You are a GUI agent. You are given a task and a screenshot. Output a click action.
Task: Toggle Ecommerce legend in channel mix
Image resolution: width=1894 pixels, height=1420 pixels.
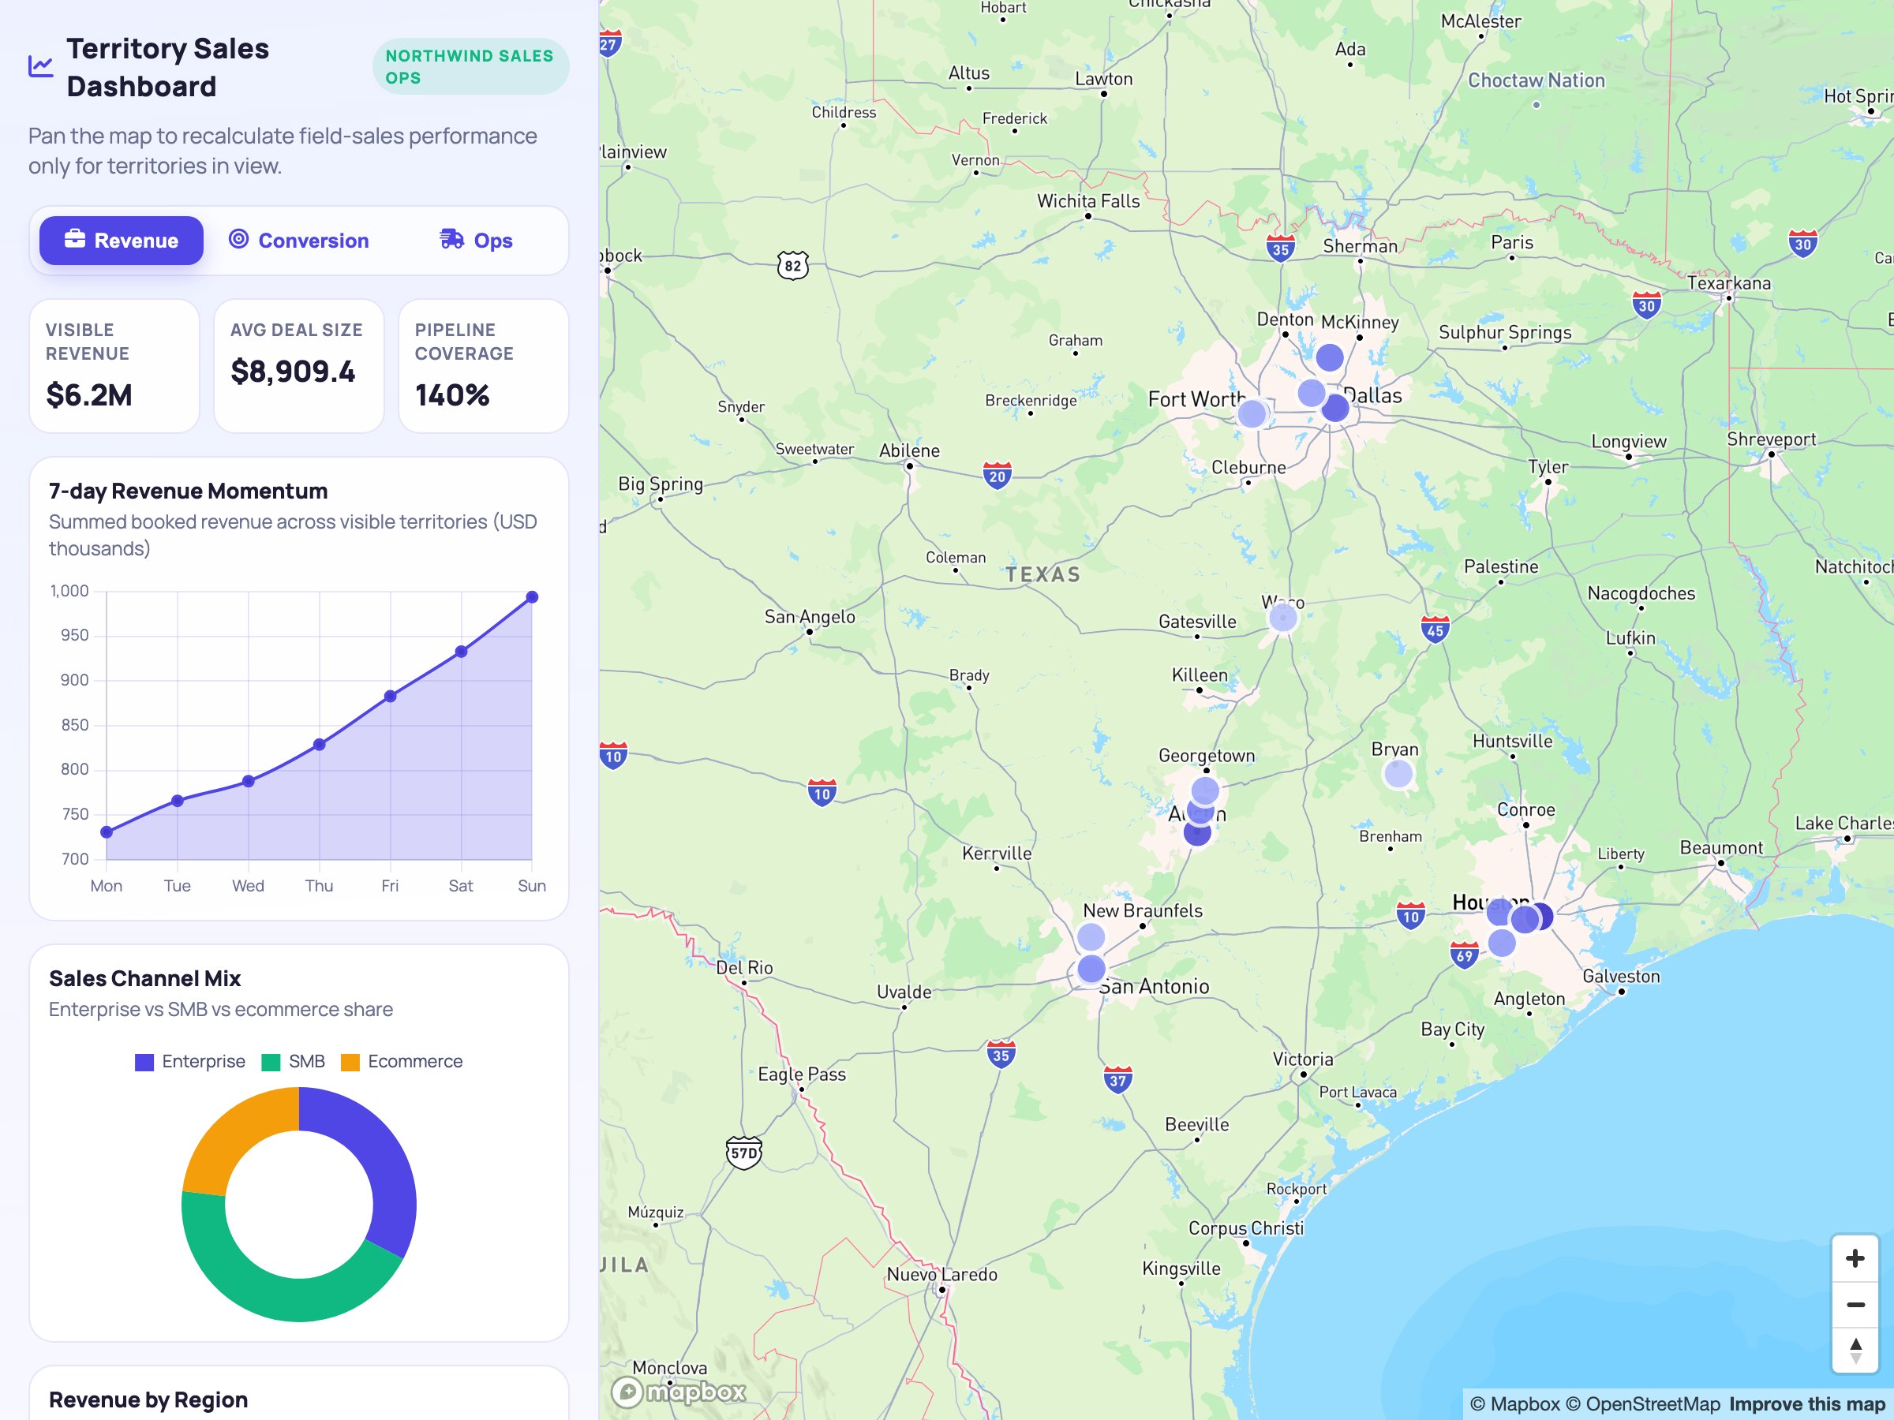click(x=402, y=1061)
